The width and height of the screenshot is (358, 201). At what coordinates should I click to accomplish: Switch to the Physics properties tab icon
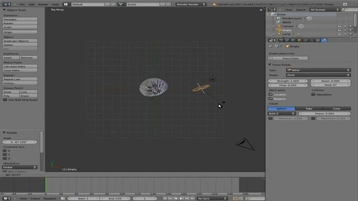tap(324, 40)
